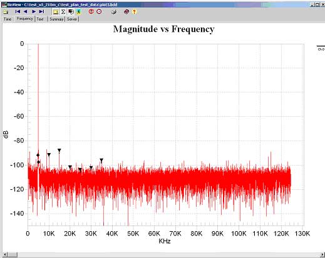Jump to first record in toolbar
The image size is (325, 258).
pos(18,12)
